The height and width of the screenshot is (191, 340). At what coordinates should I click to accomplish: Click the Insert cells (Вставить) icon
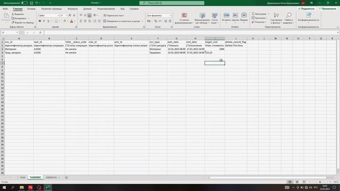click(x=226, y=15)
